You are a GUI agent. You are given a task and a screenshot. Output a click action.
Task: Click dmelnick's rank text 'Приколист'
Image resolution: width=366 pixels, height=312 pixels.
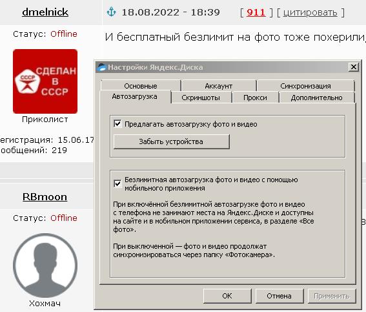[45, 120]
